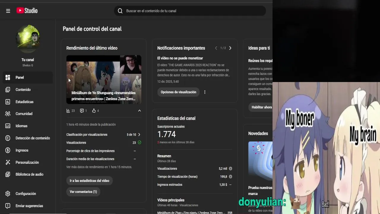Click Ver comentarios (1) button
The image size is (380, 214).
83,192
